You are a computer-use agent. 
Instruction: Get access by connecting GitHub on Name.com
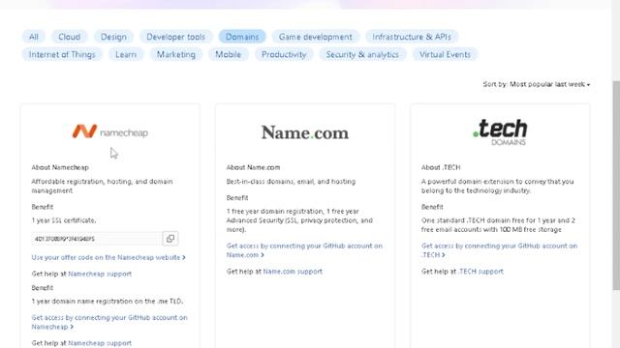[304, 250]
